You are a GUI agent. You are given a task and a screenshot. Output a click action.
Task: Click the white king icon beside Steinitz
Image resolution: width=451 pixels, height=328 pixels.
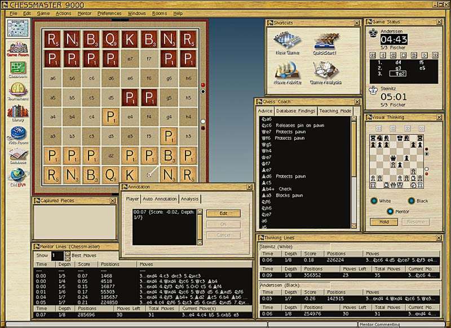click(x=373, y=90)
